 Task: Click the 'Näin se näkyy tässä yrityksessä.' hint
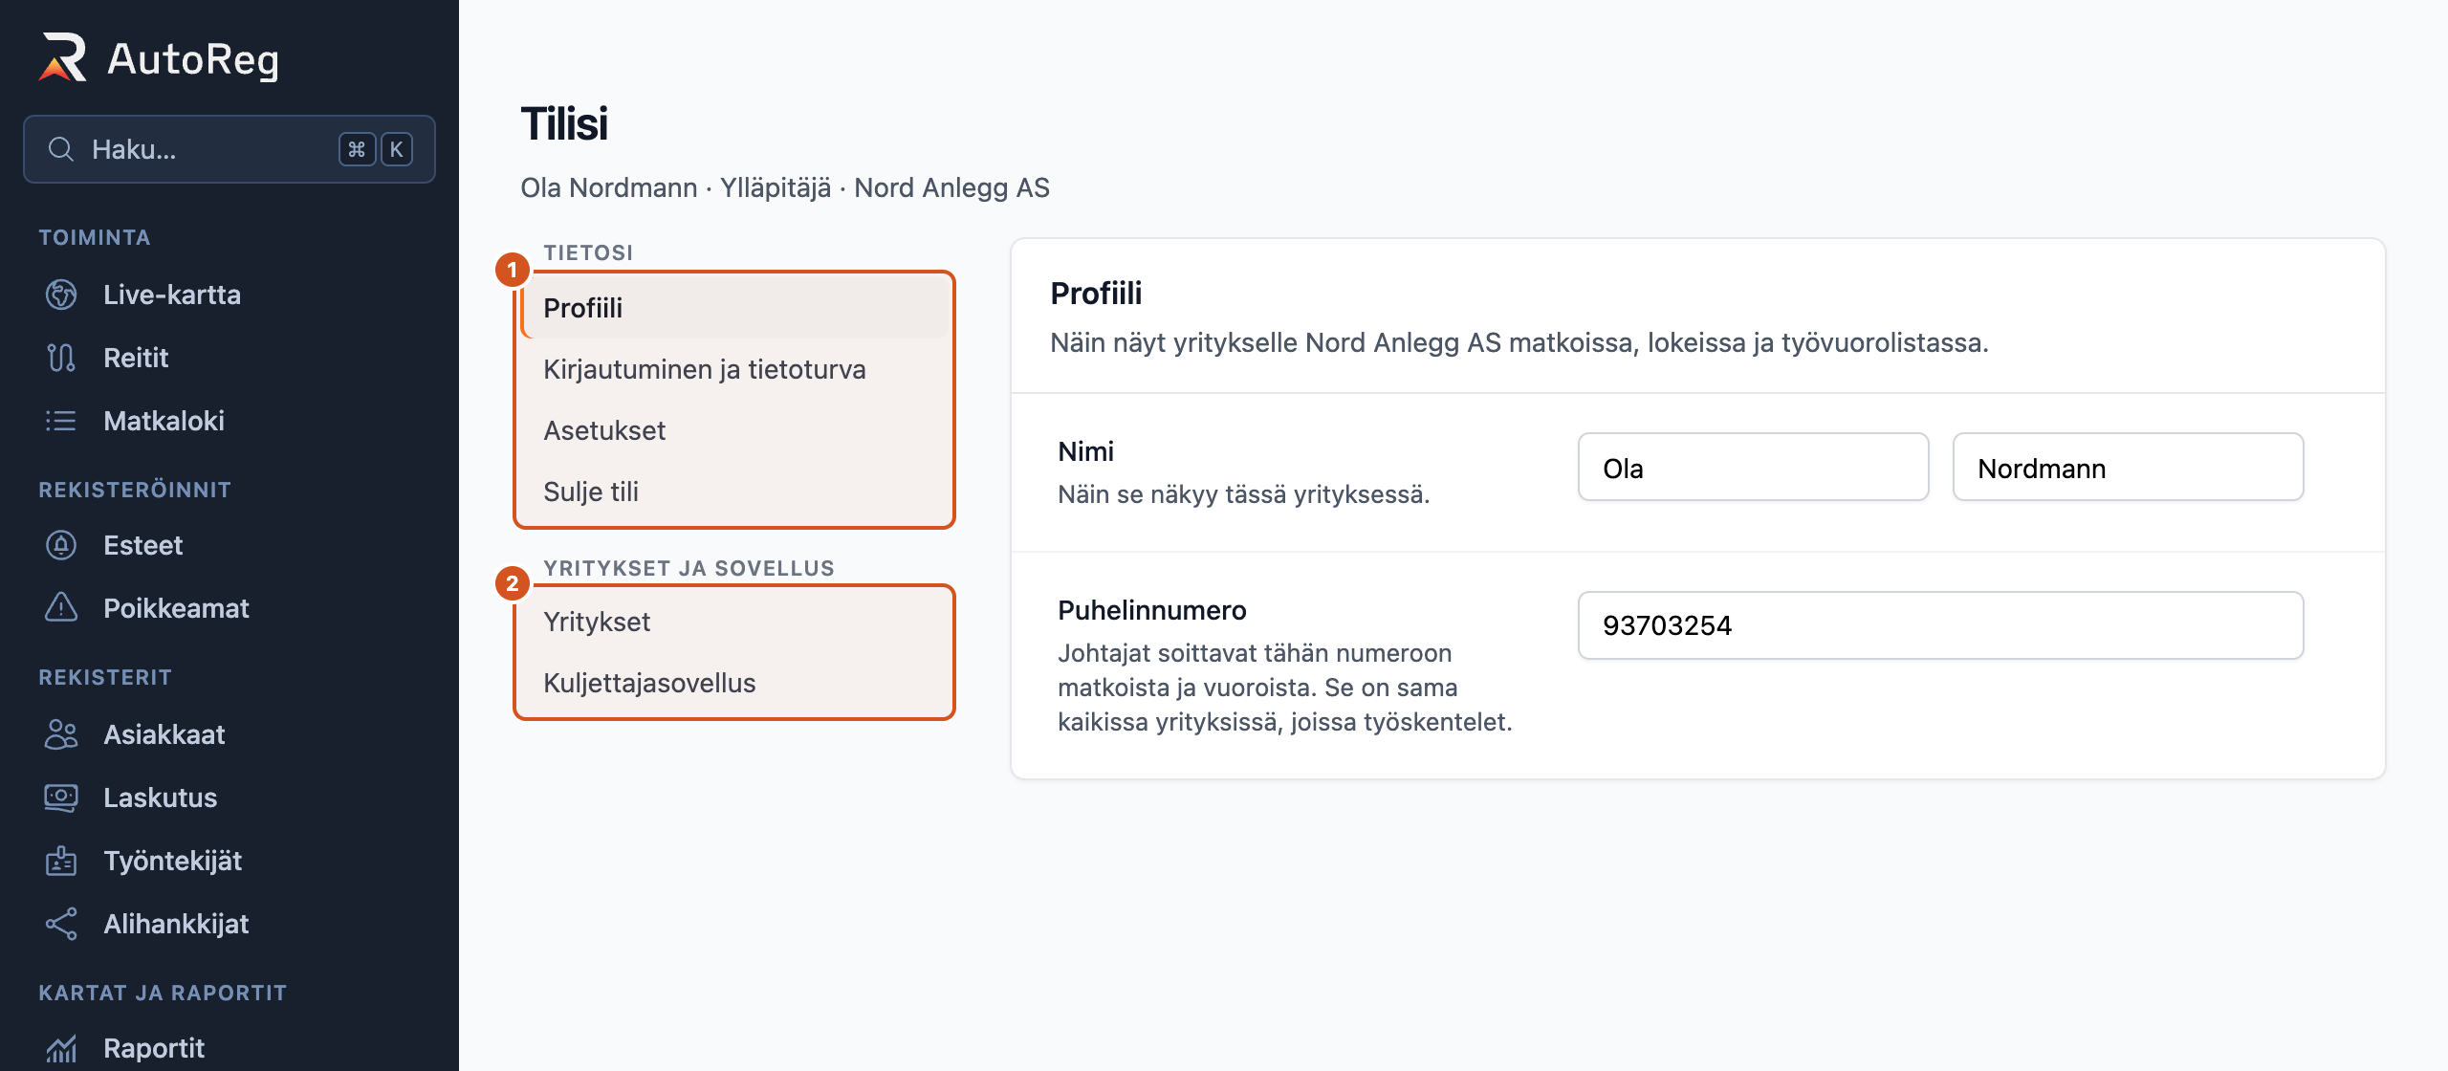pyautogui.click(x=1244, y=494)
